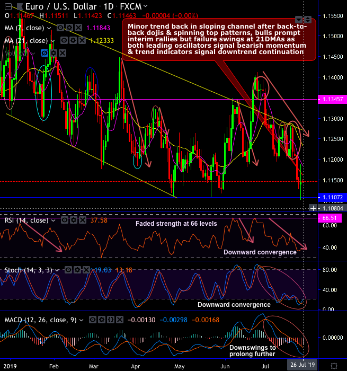Image resolution: width=347 pixels, height=371 pixels.
Task: Click the 1.15500 price scale label
Action: point(333,16)
